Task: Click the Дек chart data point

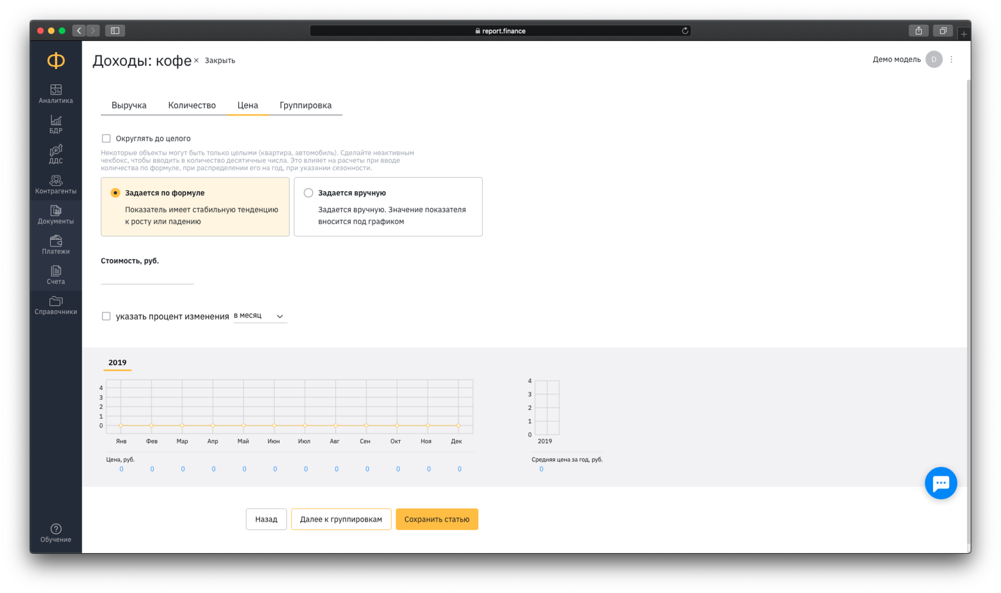Action: (458, 426)
